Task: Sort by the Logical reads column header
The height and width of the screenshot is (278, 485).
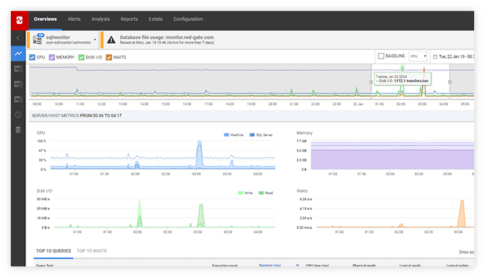Action: coord(410,265)
